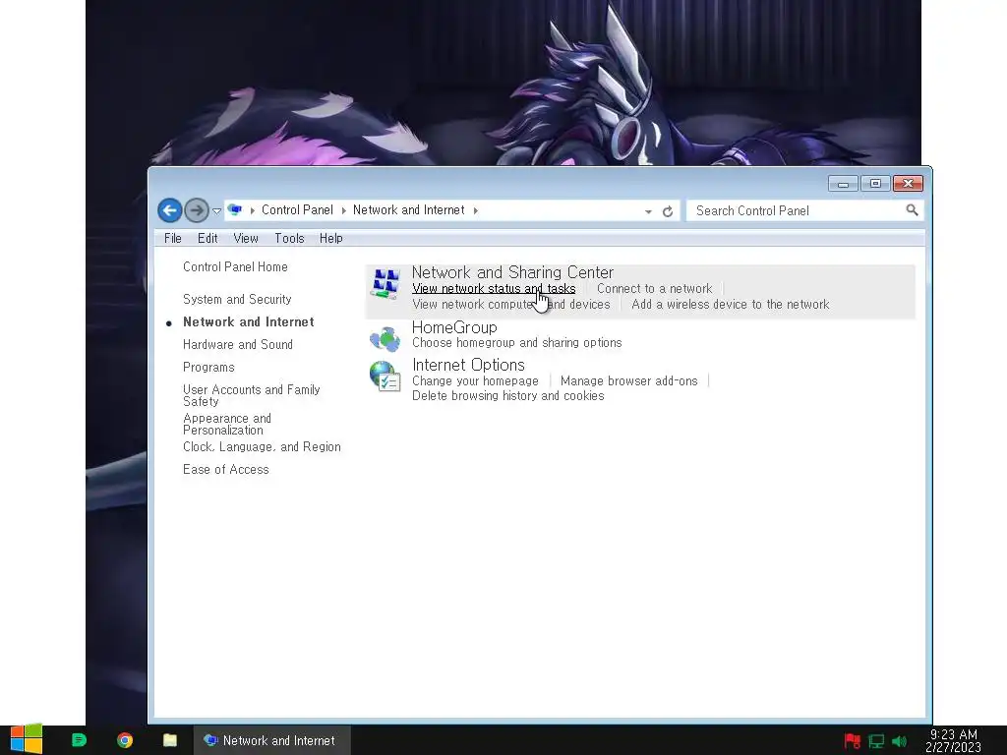Image resolution: width=1007 pixels, height=755 pixels.
Task: Click Manage browser add-ons
Action: pyautogui.click(x=628, y=380)
